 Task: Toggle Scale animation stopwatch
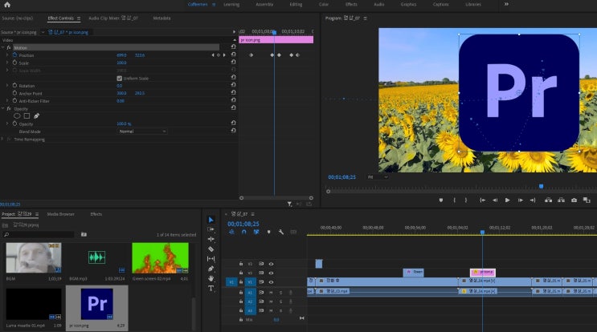14,63
